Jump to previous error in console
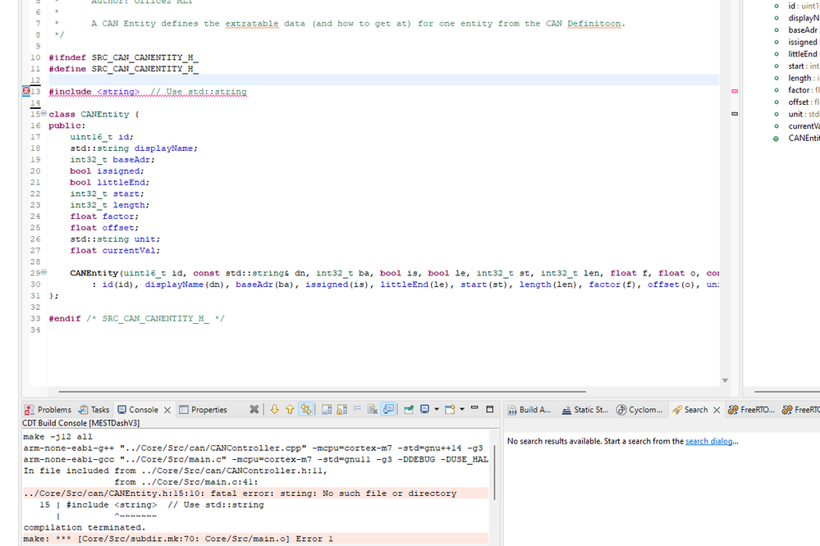This screenshot has height=546, width=820. pyautogui.click(x=290, y=409)
